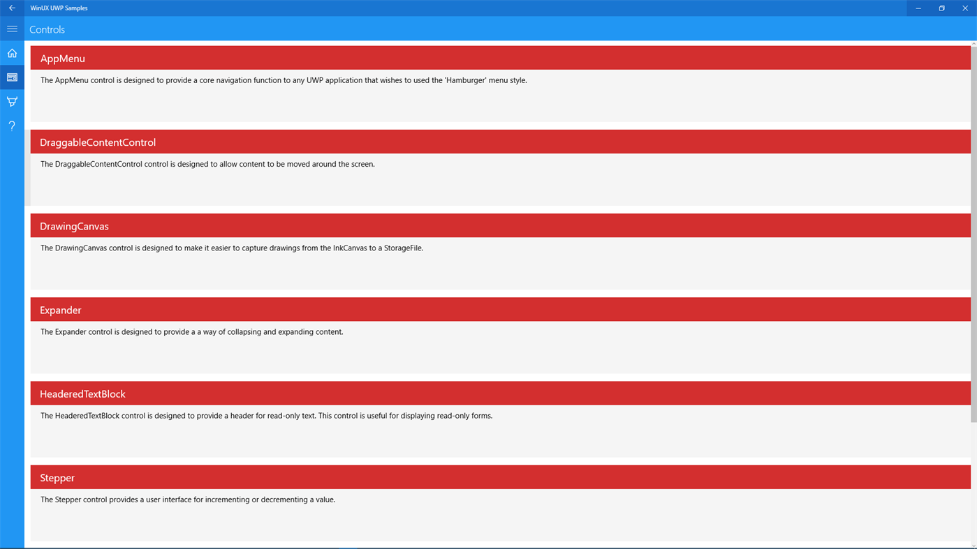Select the Home icon in the sidebar
This screenshot has width=977, height=549.
tap(12, 52)
